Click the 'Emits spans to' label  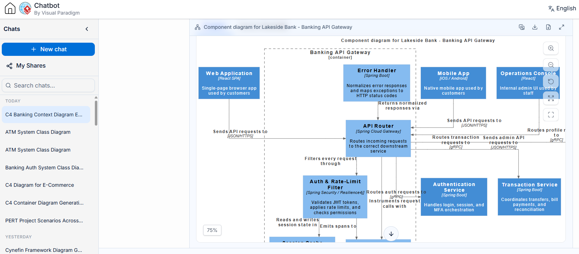[x=338, y=226]
